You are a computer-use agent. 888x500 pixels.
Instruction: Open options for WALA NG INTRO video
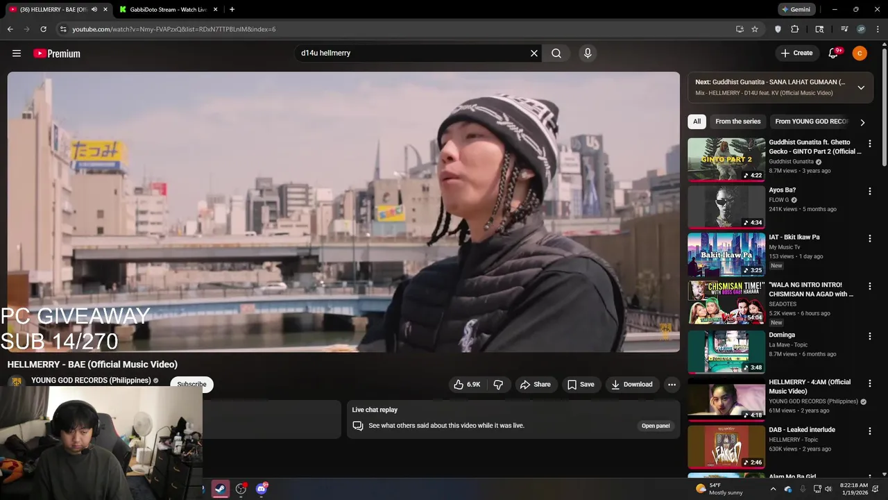869,286
